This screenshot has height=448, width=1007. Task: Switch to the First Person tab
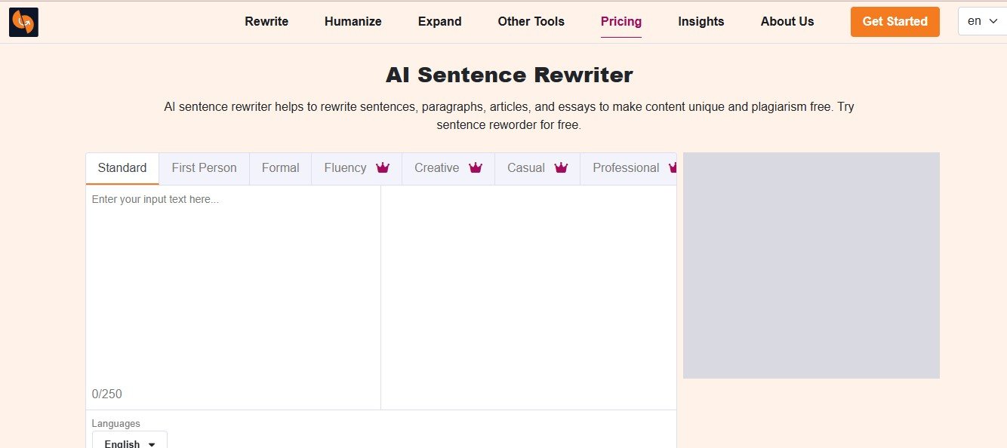[x=204, y=168]
